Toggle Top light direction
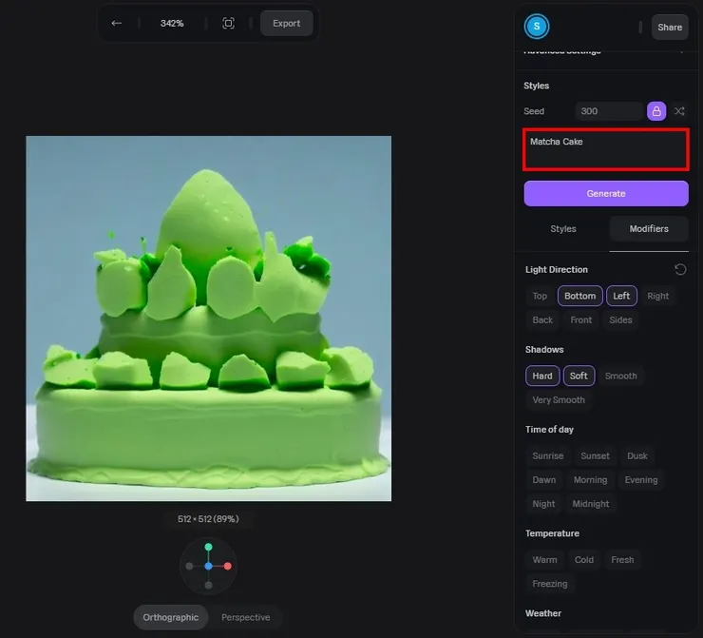Screen dimensions: 703x638 click(x=540, y=296)
